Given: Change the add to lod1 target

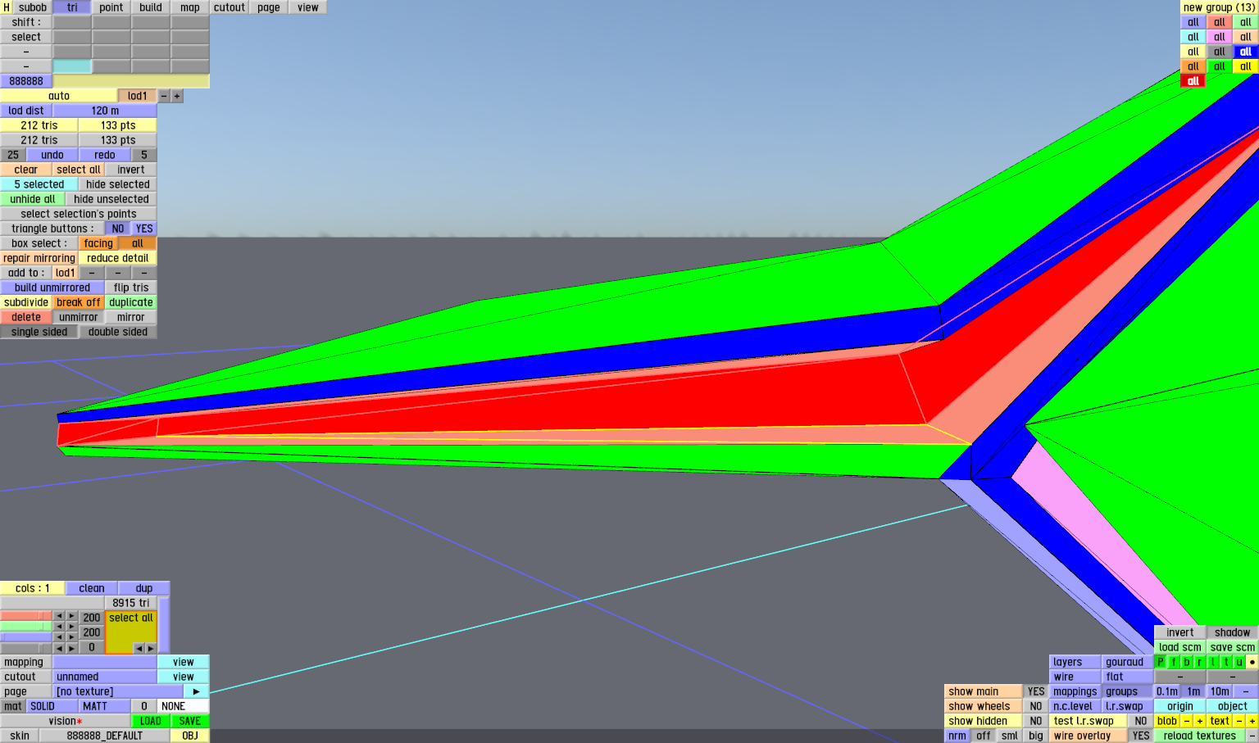Looking at the screenshot, I should (66, 273).
